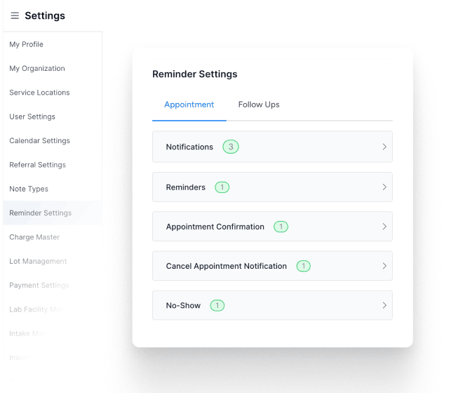
Task: Open Service Locations page
Action: pos(39,93)
